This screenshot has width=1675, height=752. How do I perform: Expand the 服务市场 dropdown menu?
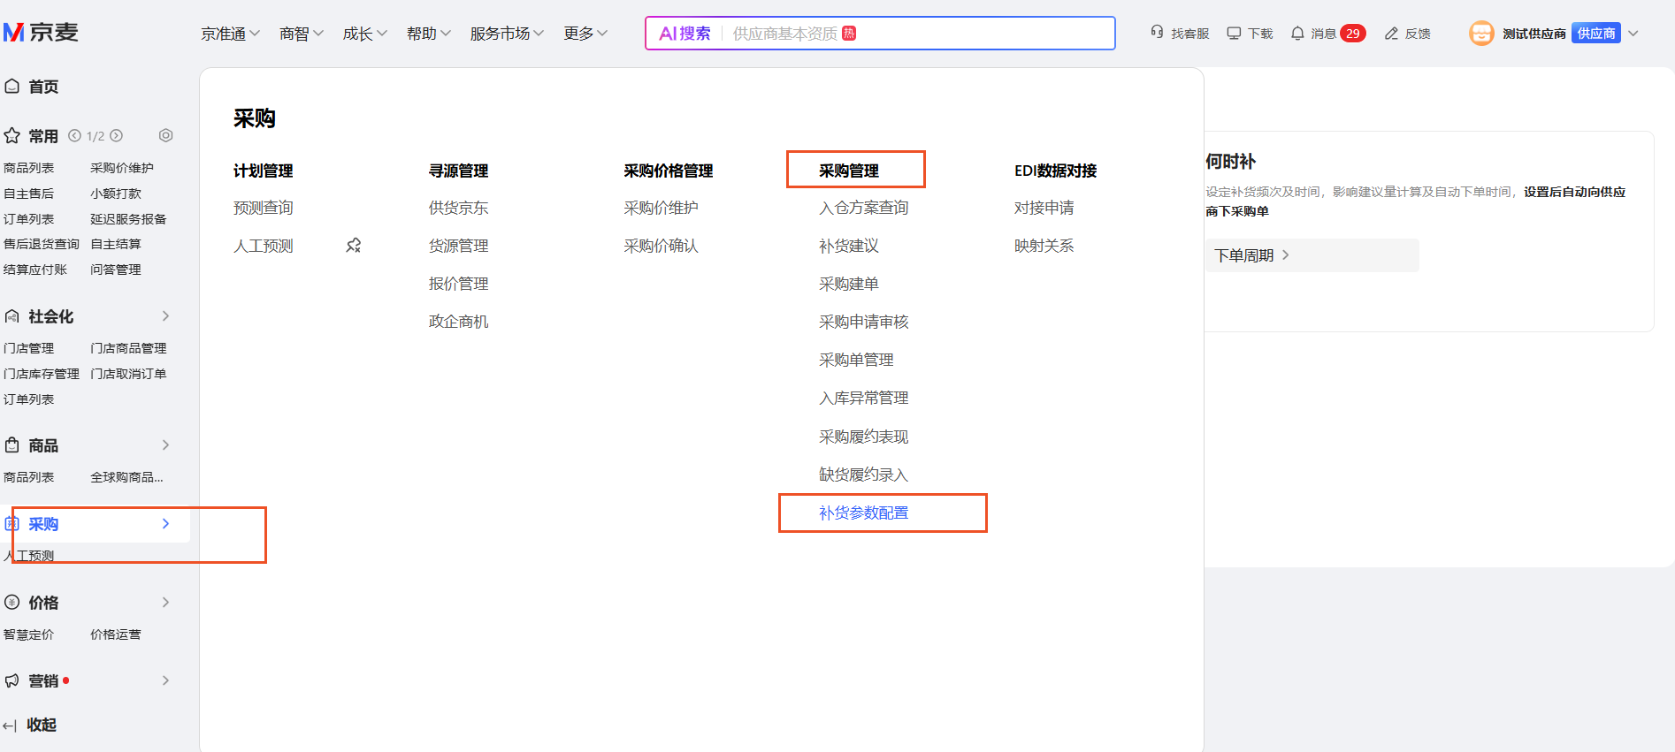coord(507,34)
